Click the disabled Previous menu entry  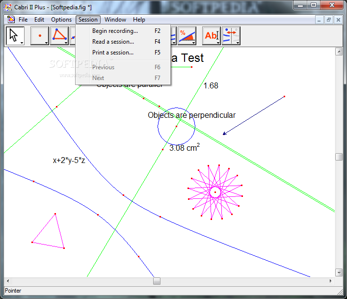click(x=123, y=67)
